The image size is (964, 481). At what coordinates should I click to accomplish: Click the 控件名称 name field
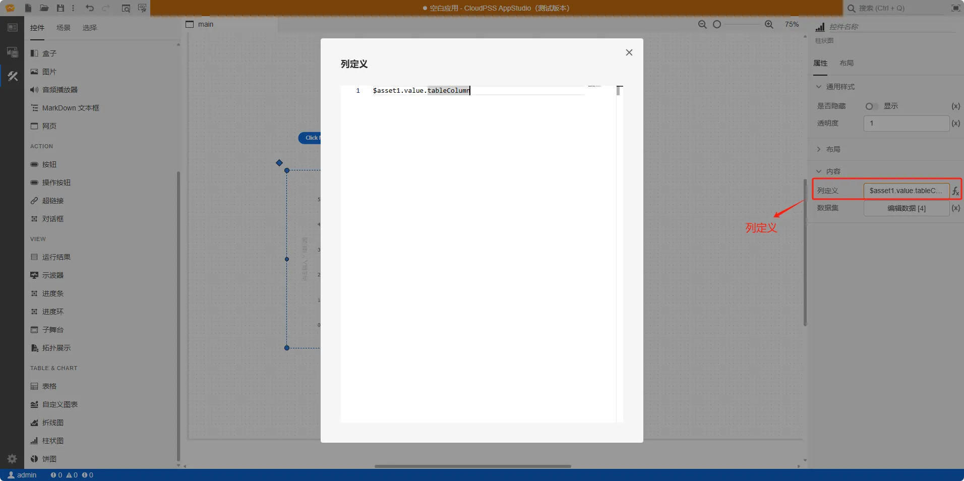[x=892, y=27]
